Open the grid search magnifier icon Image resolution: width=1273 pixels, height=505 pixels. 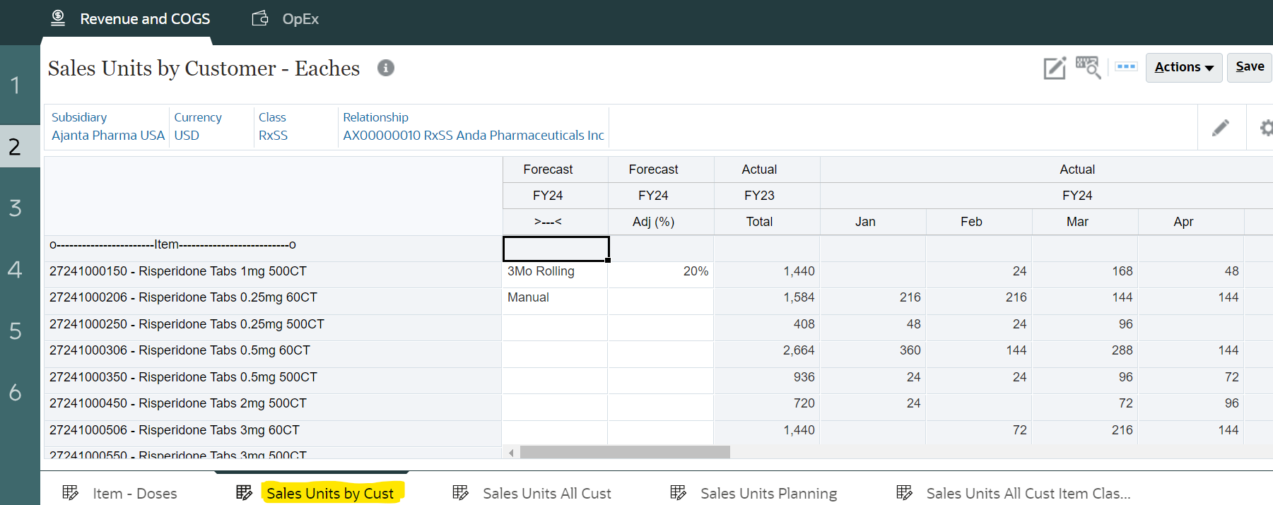coord(1089,67)
